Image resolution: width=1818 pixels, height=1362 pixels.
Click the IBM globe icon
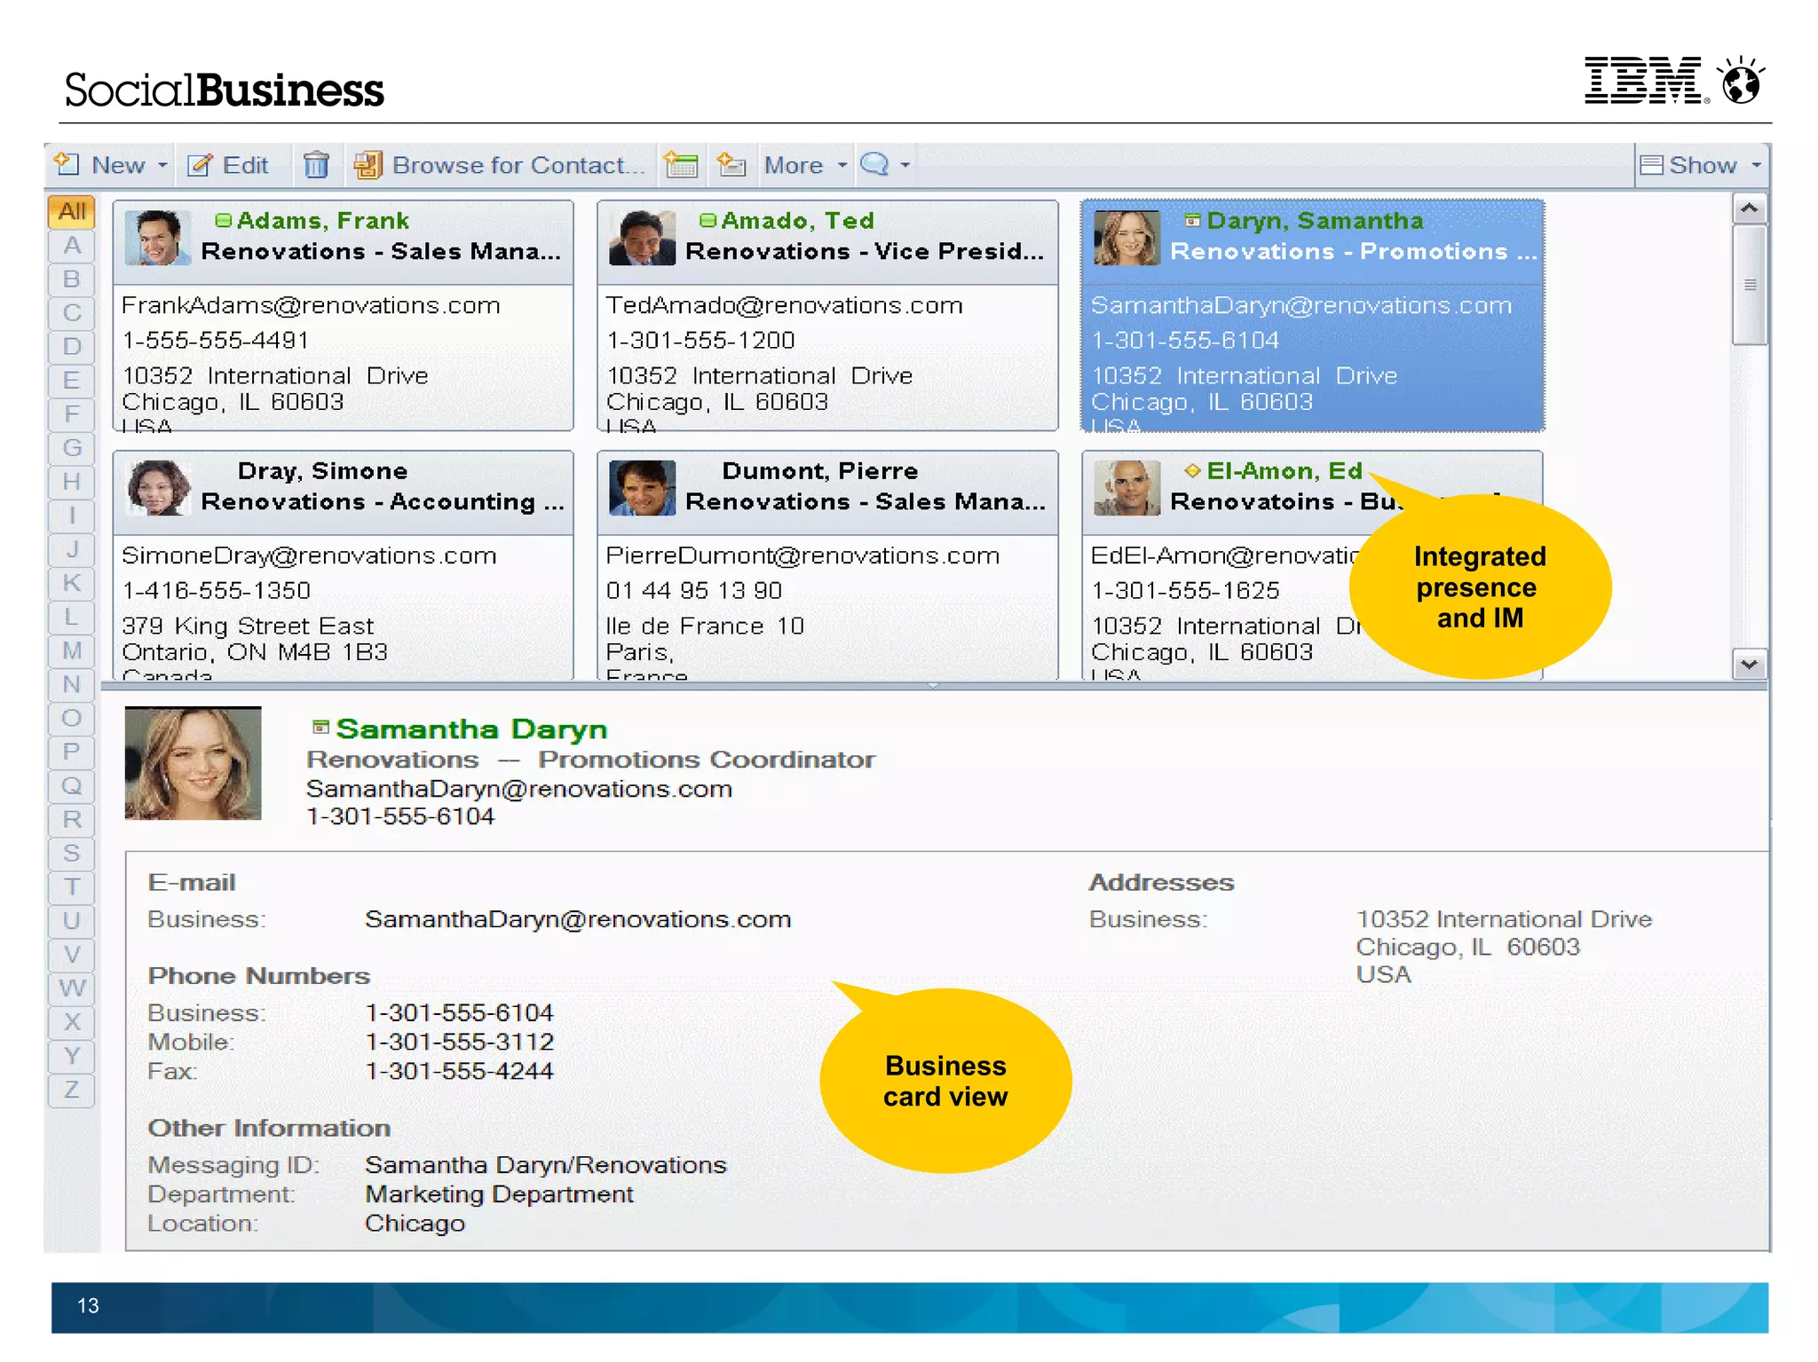point(1741,81)
